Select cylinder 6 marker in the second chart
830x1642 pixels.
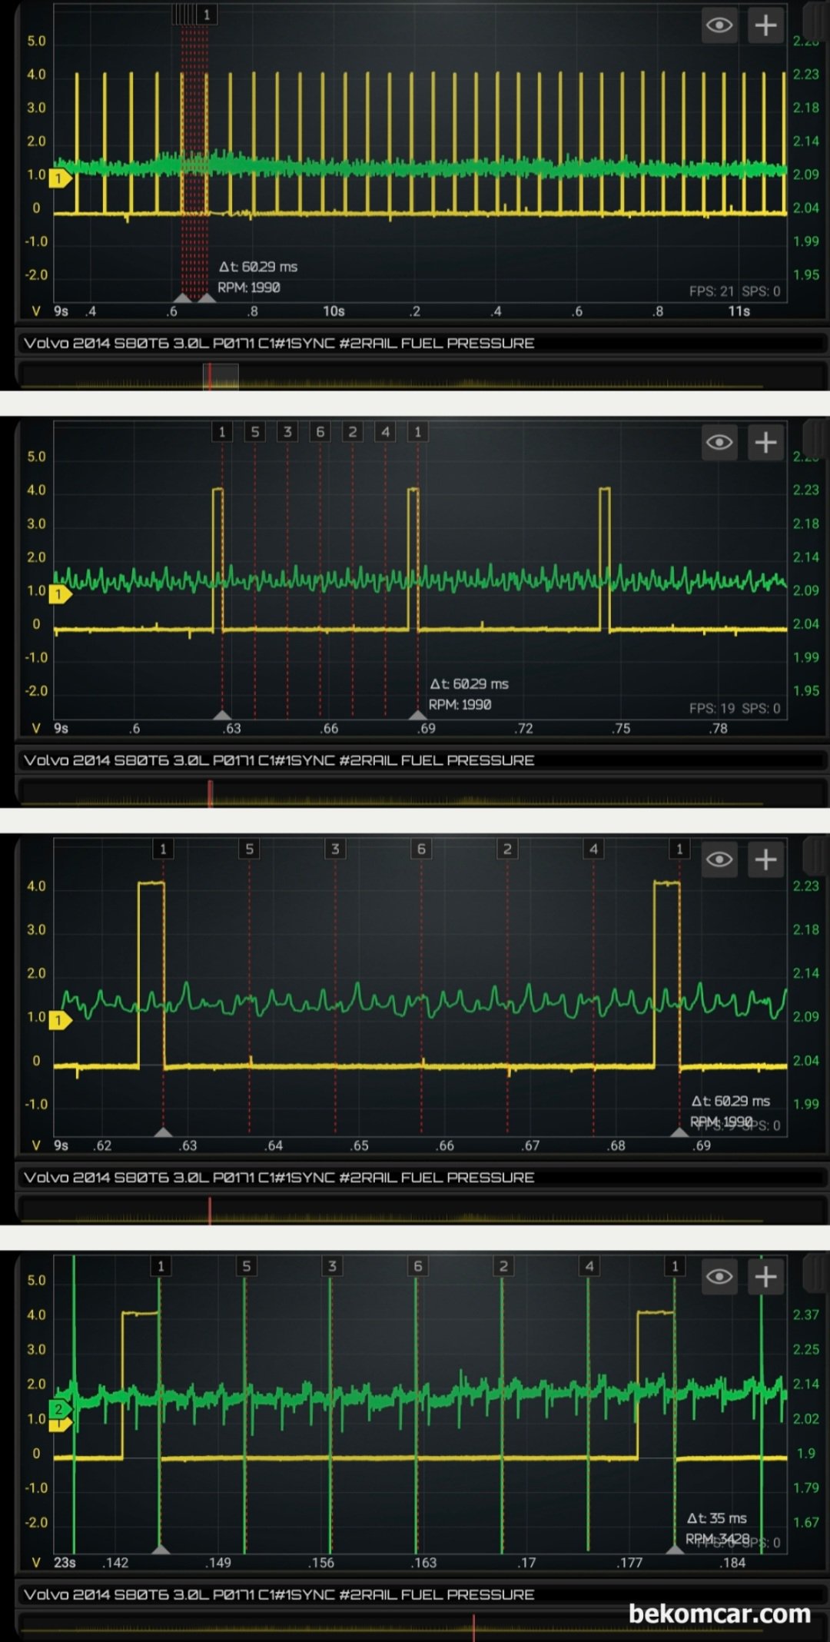[320, 431]
